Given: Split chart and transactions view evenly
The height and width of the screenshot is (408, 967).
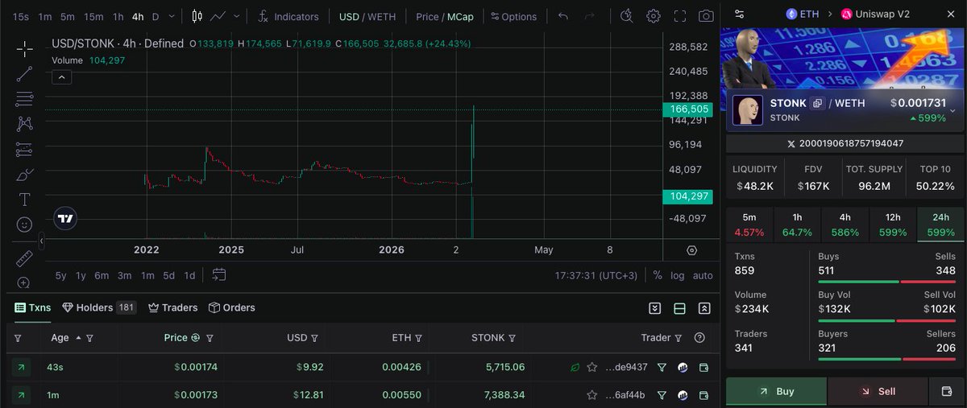Looking at the screenshot, I should tap(679, 308).
